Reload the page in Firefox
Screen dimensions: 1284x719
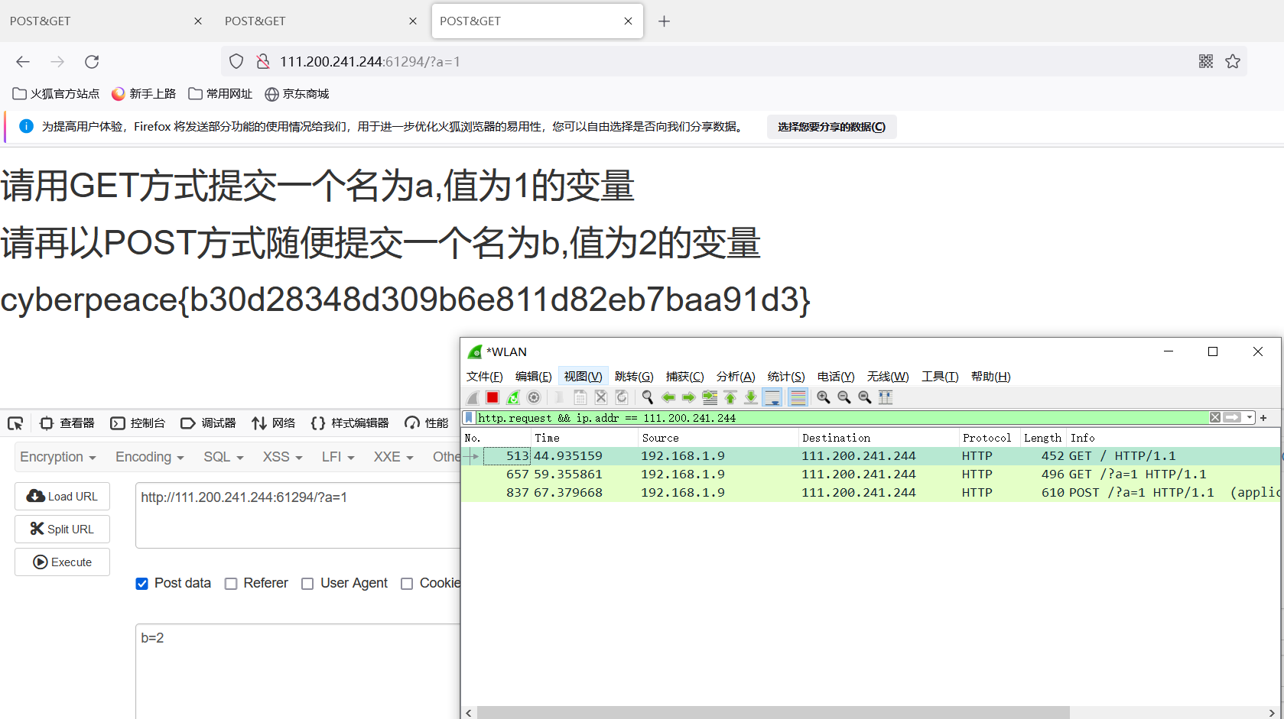click(x=92, y=62)
